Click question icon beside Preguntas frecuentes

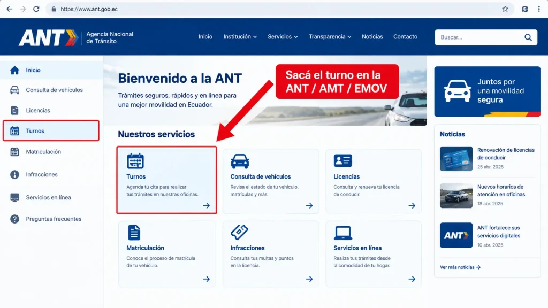click(14, 219)
